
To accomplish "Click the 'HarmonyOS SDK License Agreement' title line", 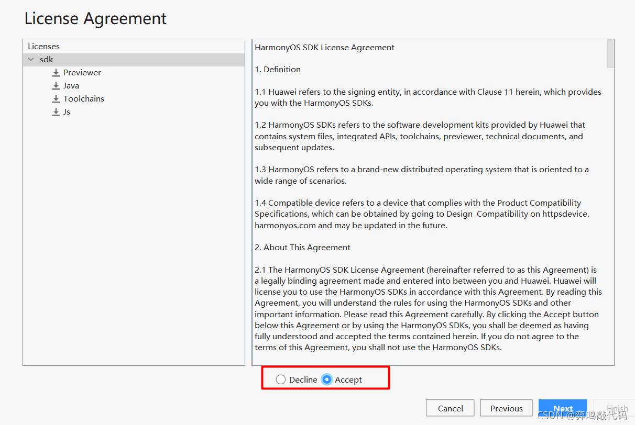I will click(x=325, y=48).
